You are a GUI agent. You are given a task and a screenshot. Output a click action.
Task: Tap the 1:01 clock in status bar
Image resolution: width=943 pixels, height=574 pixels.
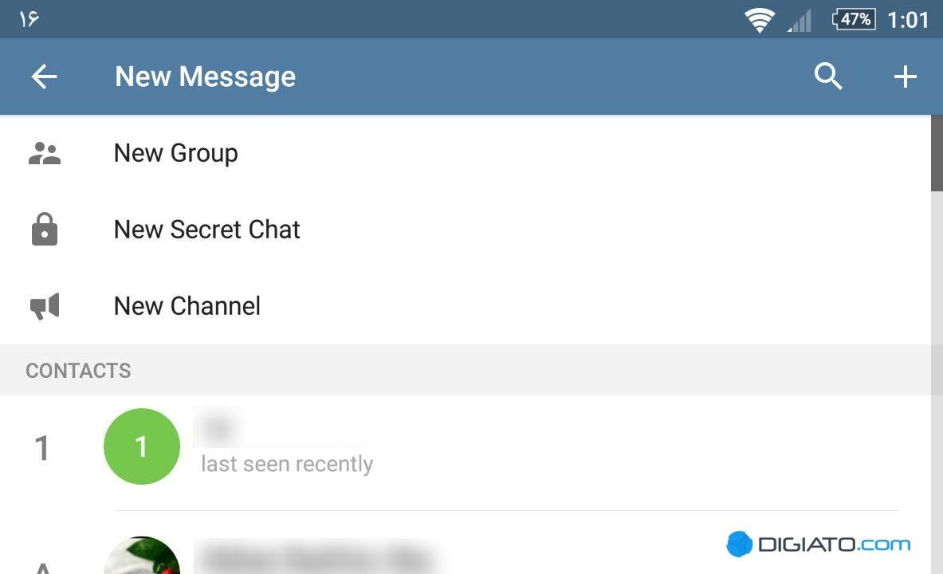coord(908,20)
